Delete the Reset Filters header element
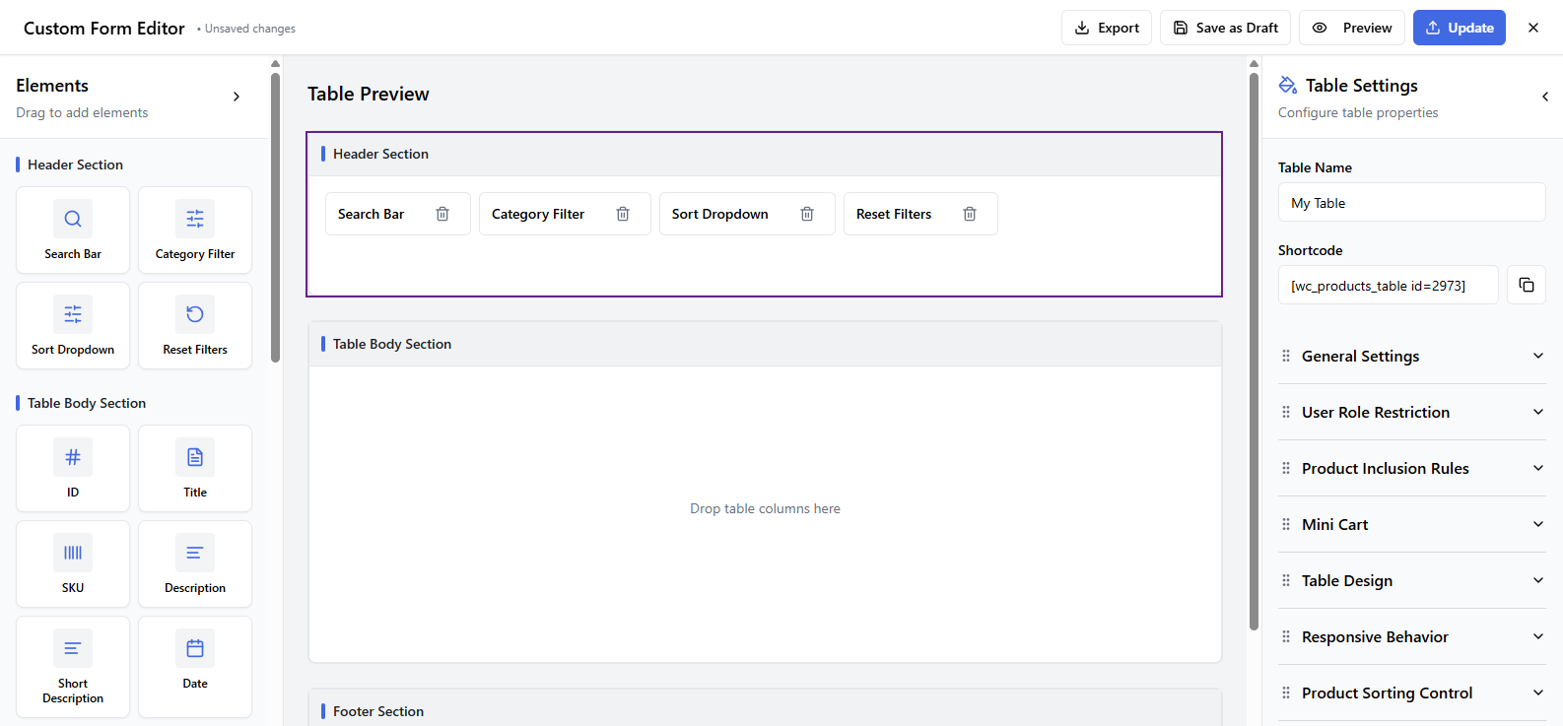This screenshot has height=726, width=1563. pos(970,214)
